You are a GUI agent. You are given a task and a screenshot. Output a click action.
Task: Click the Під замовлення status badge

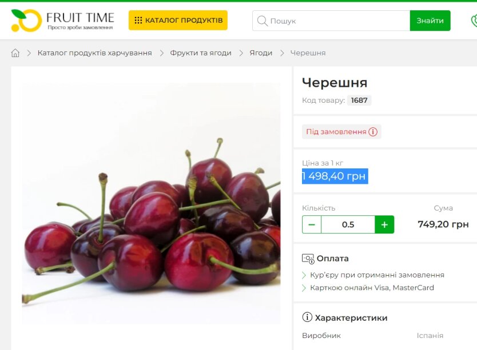(341, 131)
